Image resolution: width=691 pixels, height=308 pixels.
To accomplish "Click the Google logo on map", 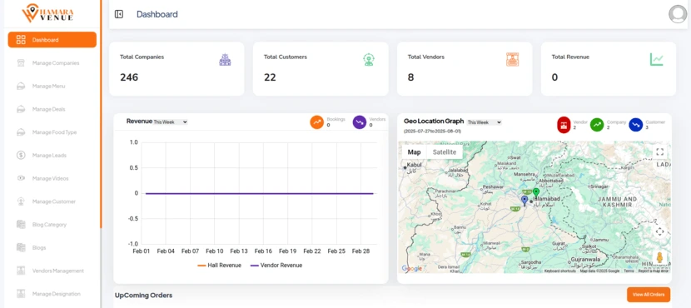I will coord(411,268).
